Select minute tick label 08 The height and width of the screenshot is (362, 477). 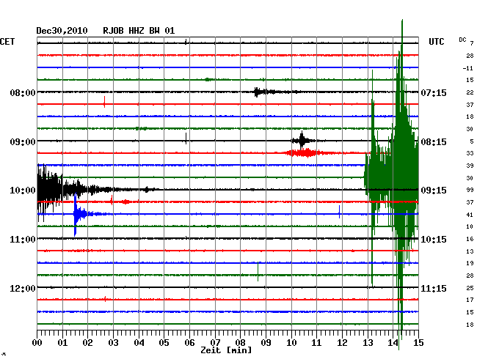240,343
